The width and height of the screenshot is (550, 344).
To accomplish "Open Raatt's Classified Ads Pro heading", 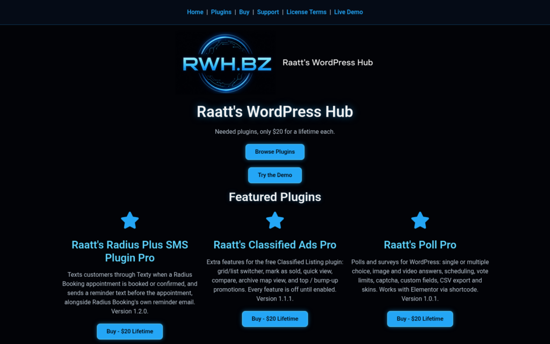I will point(275,245).
